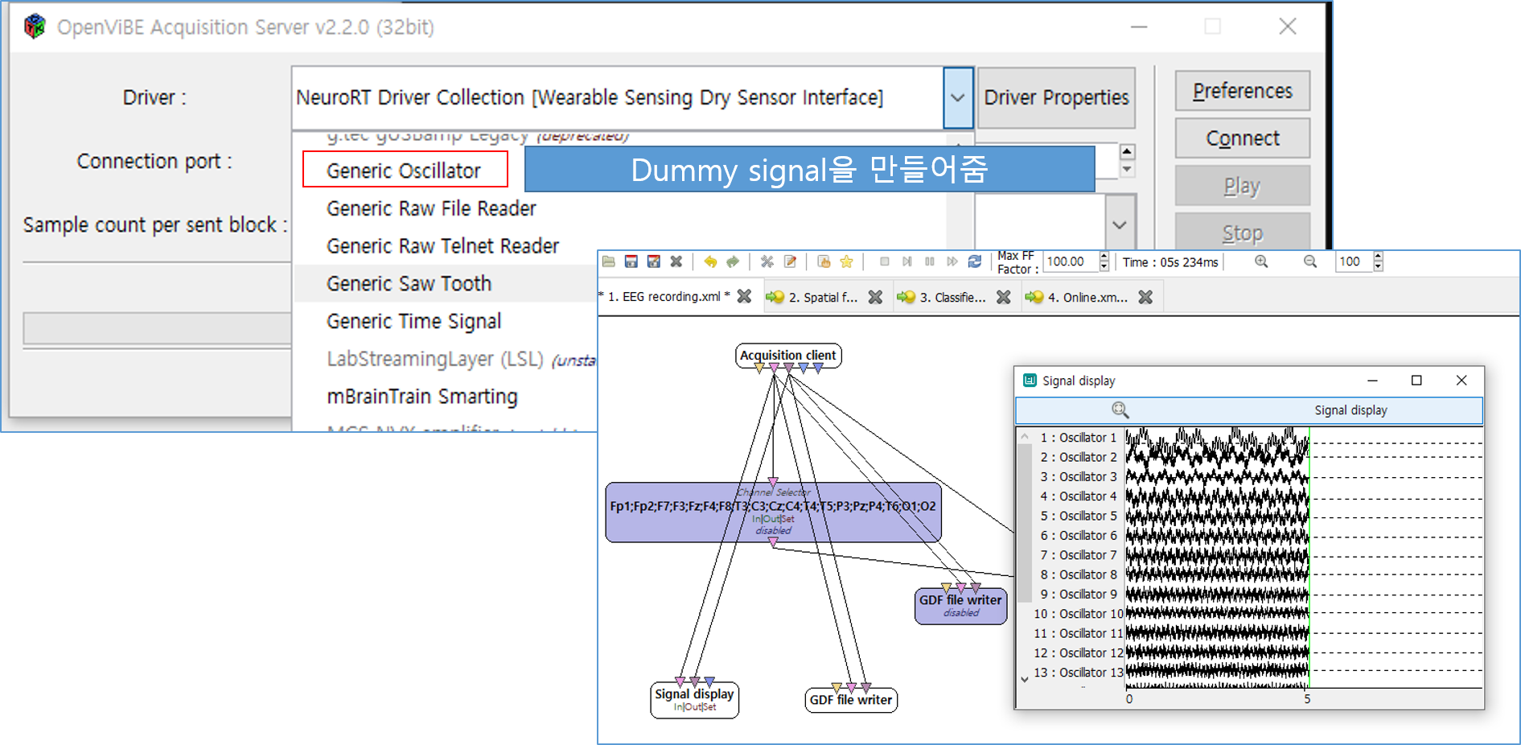
Task: Click the OpenViBE logo in title bar
Action: 35,27
